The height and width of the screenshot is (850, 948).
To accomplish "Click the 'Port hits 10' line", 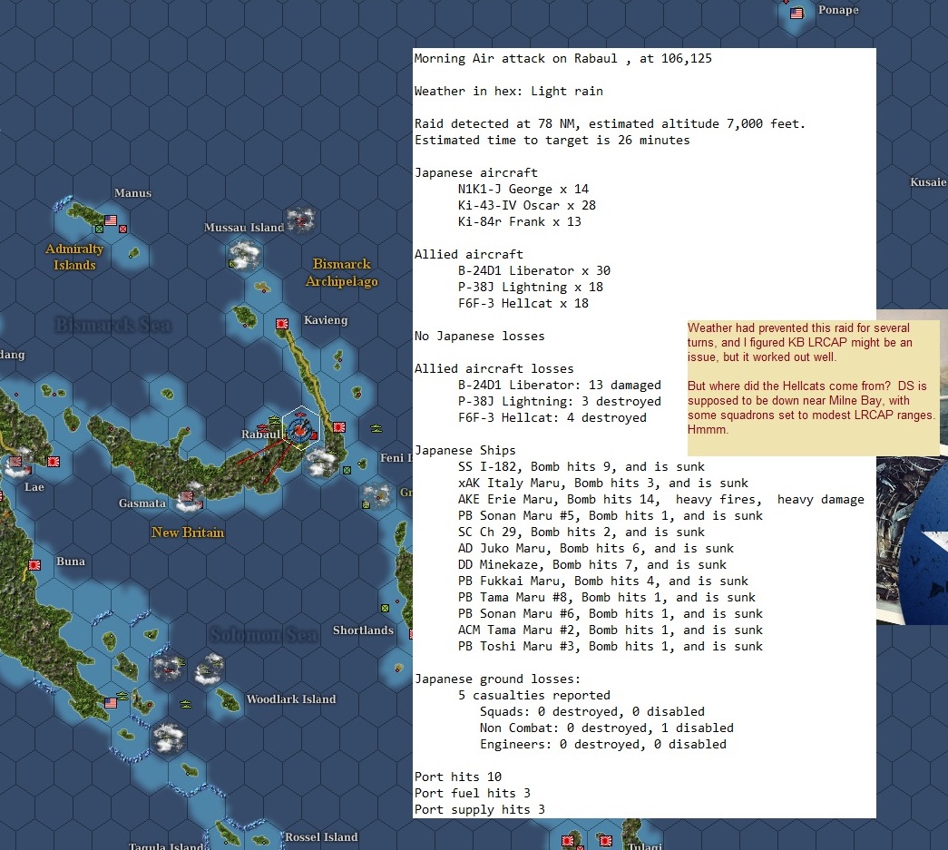I will pyautogui.click(x=458, y=777).
